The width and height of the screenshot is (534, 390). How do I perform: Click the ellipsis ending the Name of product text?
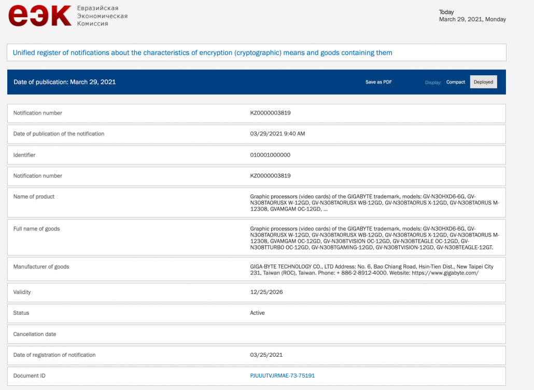click(x=325, y=210)
